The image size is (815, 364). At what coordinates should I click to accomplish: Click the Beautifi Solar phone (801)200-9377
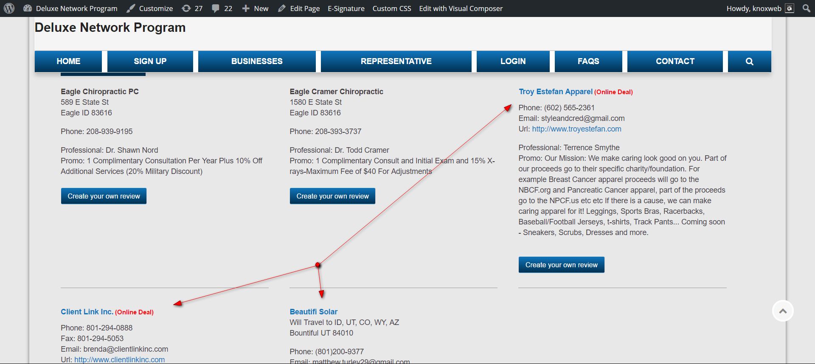[340, 352]
